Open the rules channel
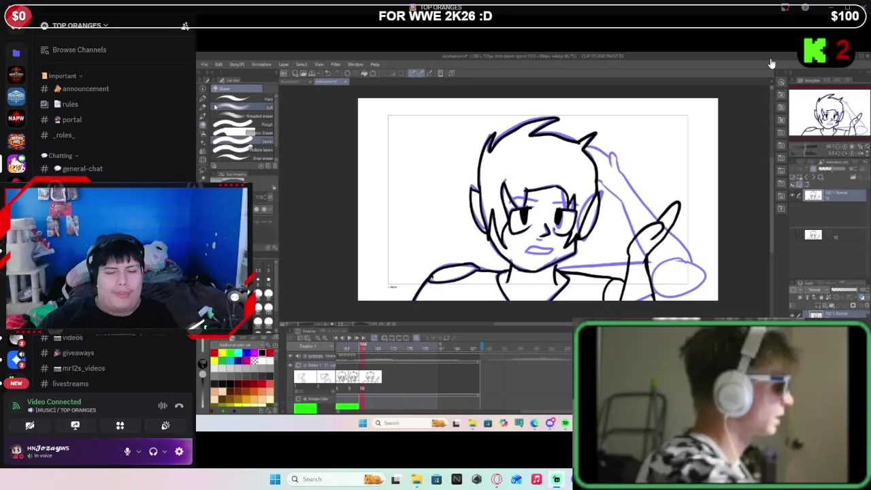Viewport: 871px width, 490px height. coord(60,104)
